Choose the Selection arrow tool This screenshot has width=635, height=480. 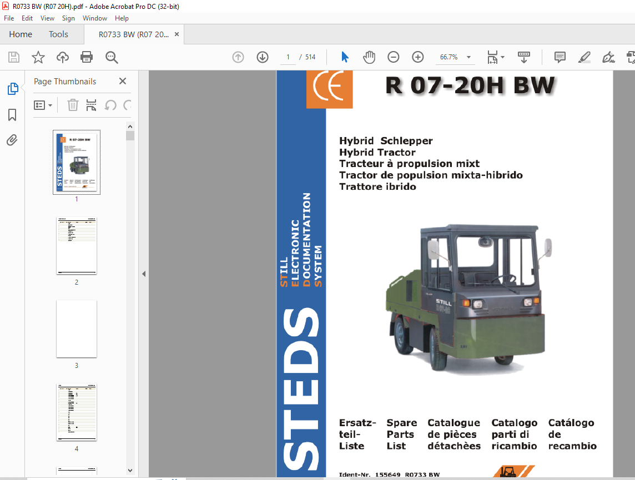(345, 57)
